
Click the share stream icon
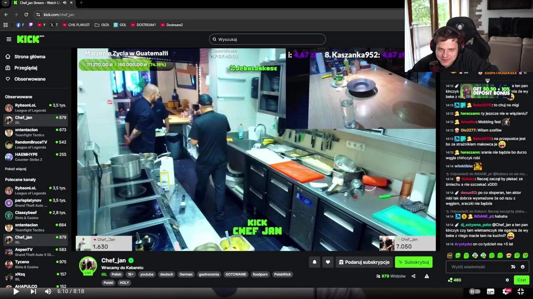(x=413, y=276)
